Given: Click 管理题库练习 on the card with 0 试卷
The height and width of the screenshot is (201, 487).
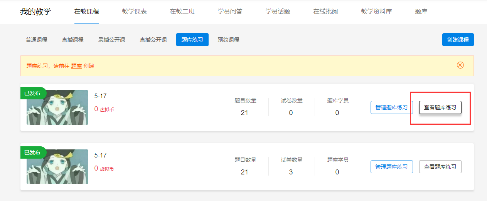Looking at the screenshot, I should tap(391, 107).
